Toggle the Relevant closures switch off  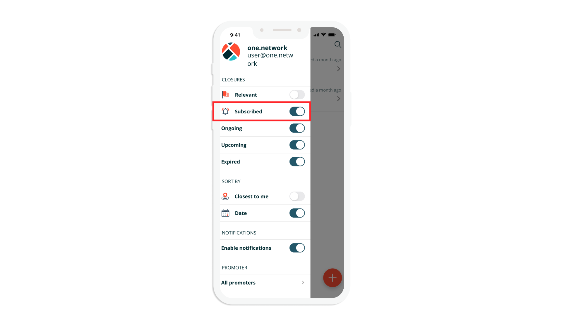click(297, 95)
